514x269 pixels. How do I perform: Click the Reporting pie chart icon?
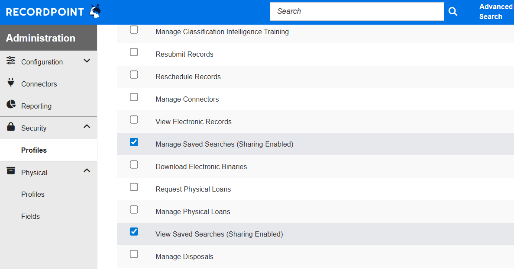11,105
